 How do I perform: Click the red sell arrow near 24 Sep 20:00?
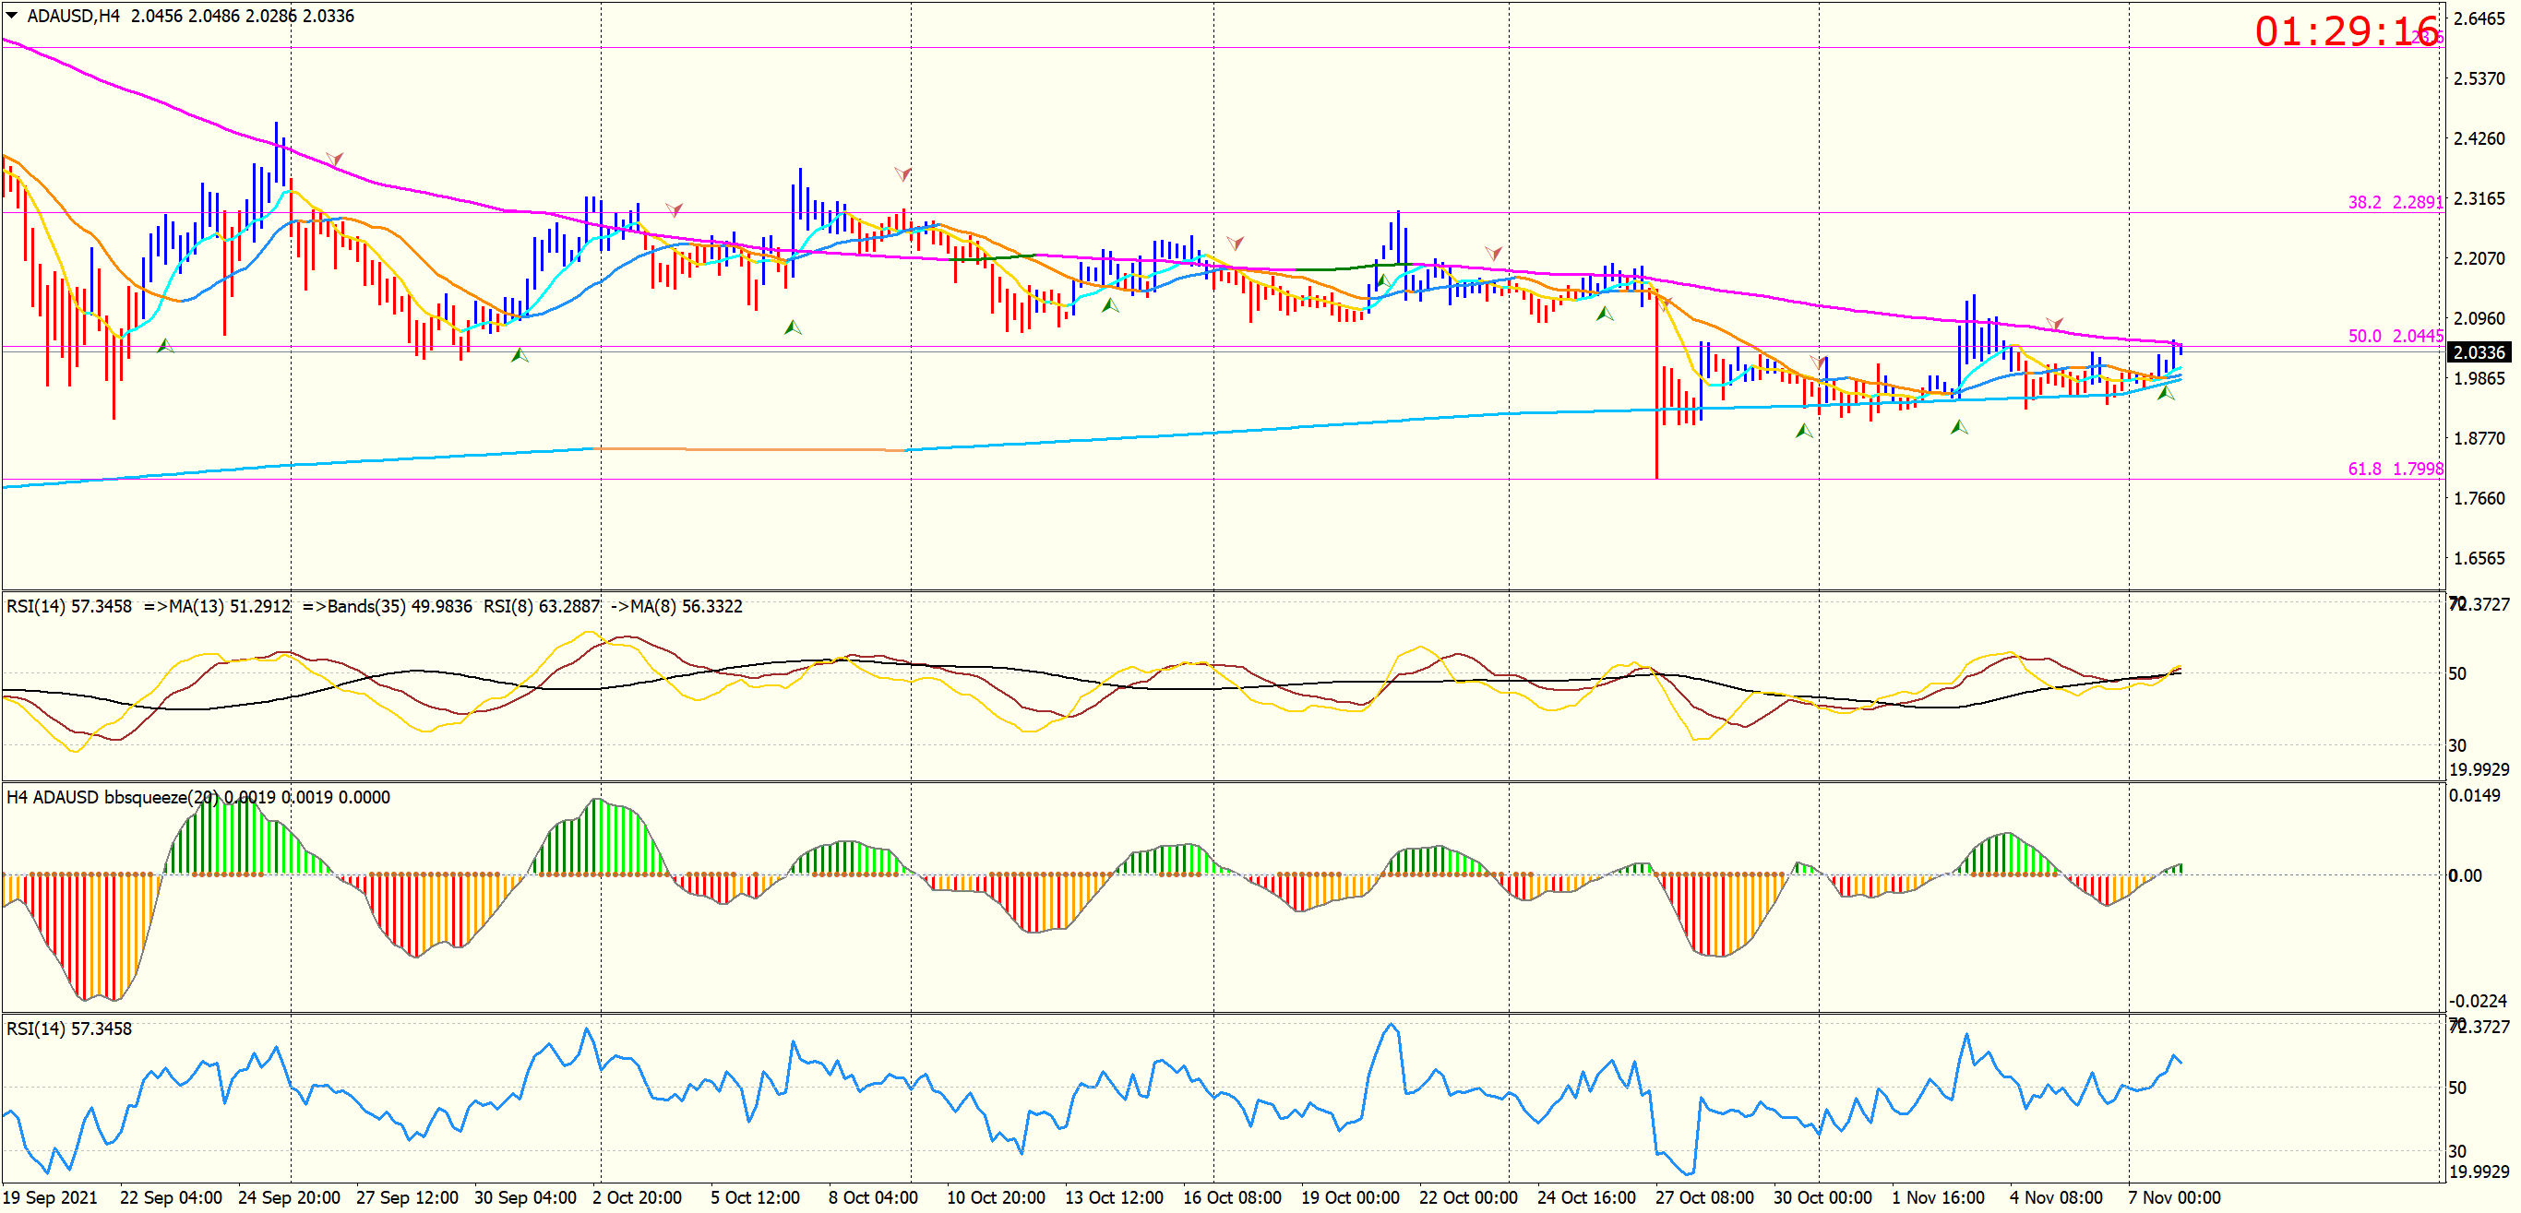click(335, 158)
